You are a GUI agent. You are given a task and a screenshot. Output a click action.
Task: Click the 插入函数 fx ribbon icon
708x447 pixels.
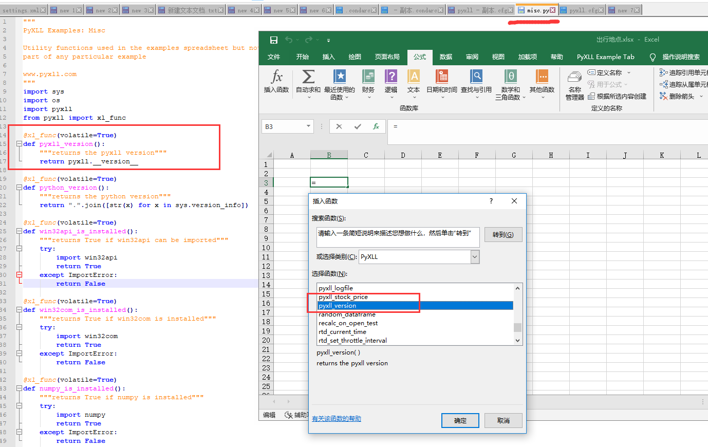(x=276, y=77)
